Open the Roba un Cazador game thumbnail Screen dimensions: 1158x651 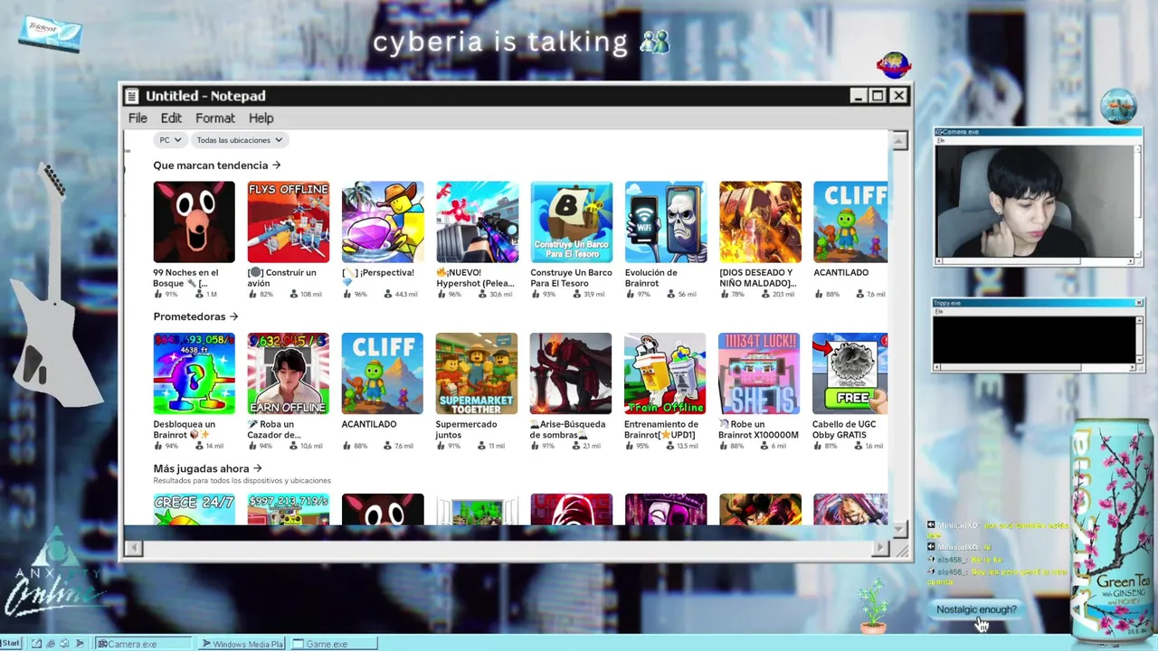pos(288,373)
